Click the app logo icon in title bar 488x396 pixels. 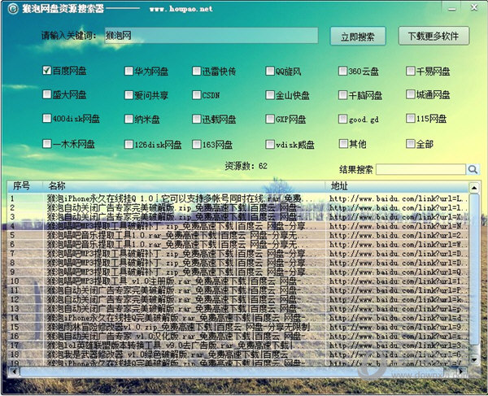point(13,9)
